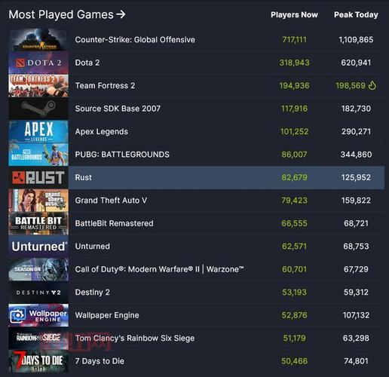Screen dimensions: 389x377
Task: Click the PUBG Battlegrounds thumbnail image
Action: click(38, 155)
